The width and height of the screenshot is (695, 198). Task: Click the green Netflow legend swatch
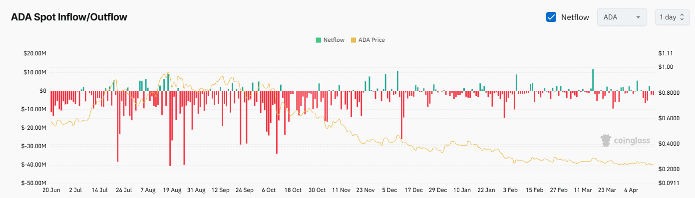click(x=318, y=40)
